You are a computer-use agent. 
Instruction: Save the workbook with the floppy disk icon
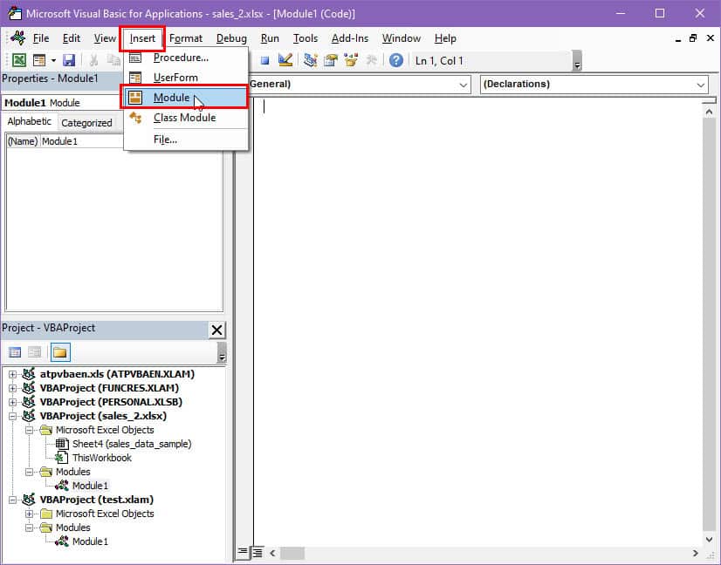[69, 60]
